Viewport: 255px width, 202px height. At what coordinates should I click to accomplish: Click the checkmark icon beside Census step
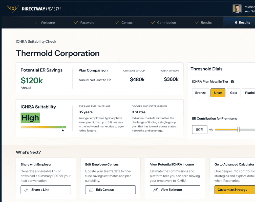tap(117, 22)
